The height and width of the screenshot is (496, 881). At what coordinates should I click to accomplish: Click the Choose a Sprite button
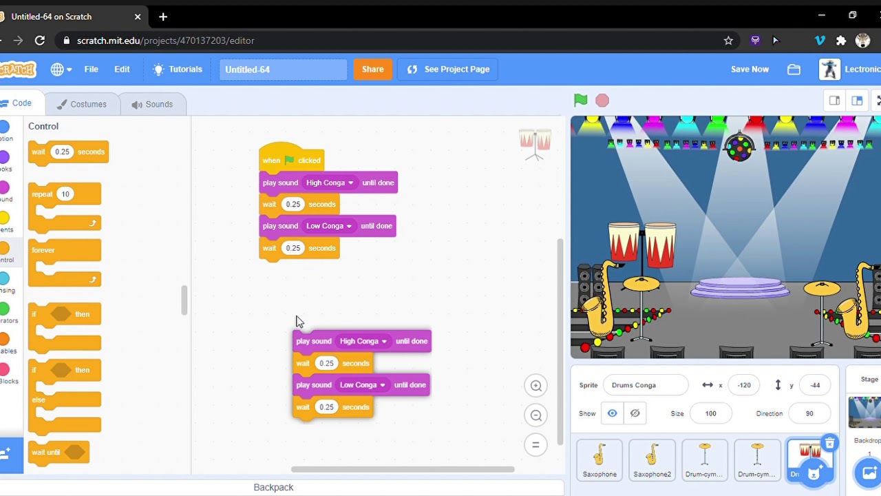click(x=816, y=473)
